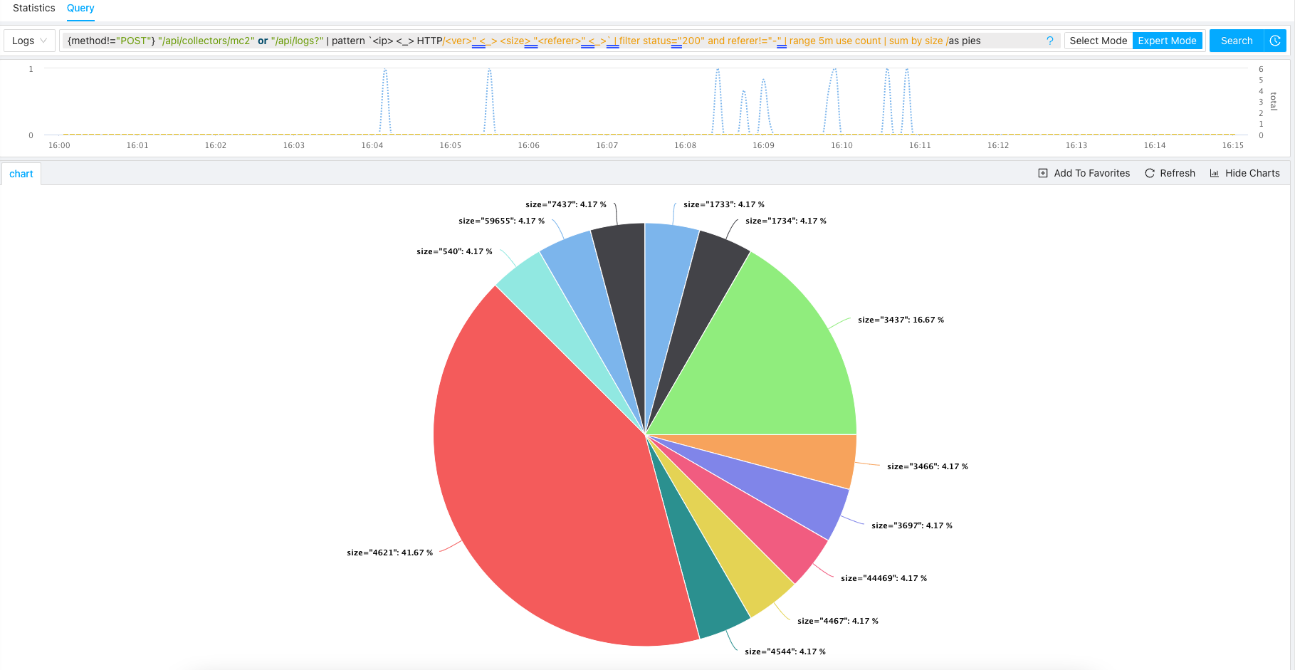Screen dimensions: 1295x670
Task: Open the Statistics tab
Action: coord(33,8)
